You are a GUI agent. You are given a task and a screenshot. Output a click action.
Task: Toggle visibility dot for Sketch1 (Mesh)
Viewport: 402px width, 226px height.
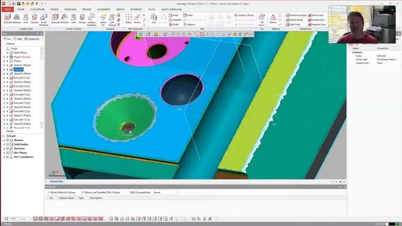coord(8,65)
